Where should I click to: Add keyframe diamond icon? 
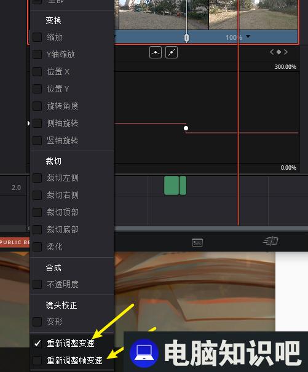pos(279,52)
